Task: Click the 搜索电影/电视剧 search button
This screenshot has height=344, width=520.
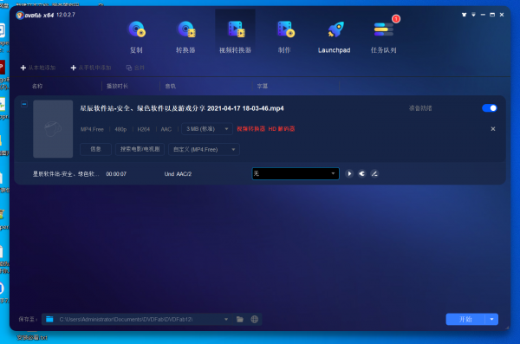Action: 140,149
